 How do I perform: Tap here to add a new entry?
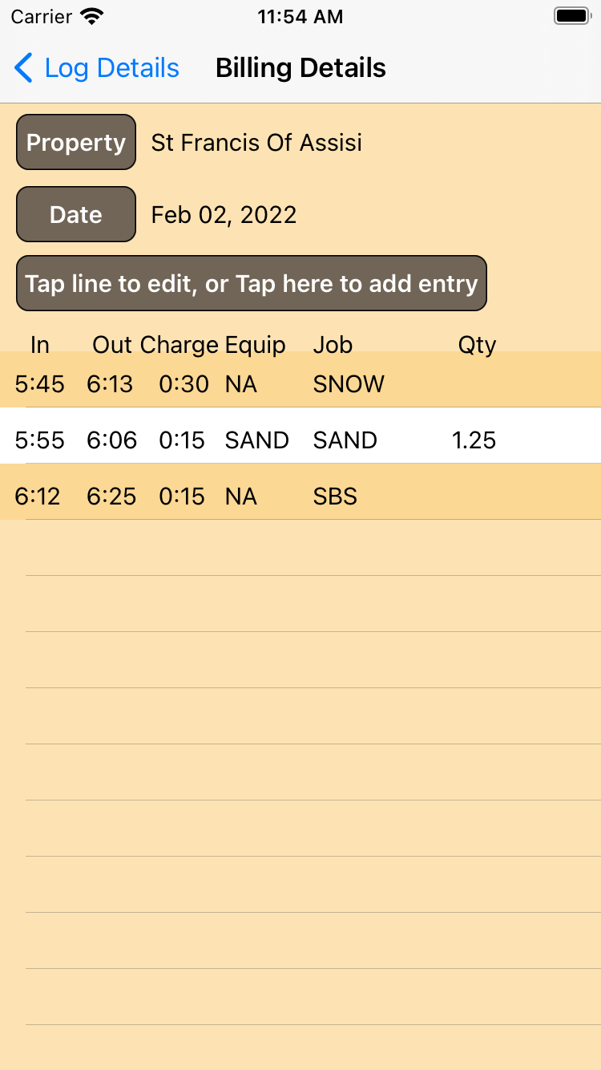(252, 283)
